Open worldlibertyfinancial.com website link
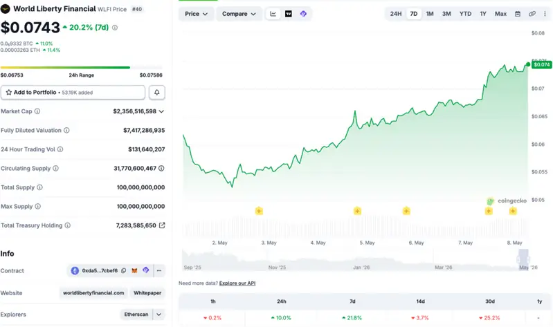553x327 pixels. click(93, 293)
